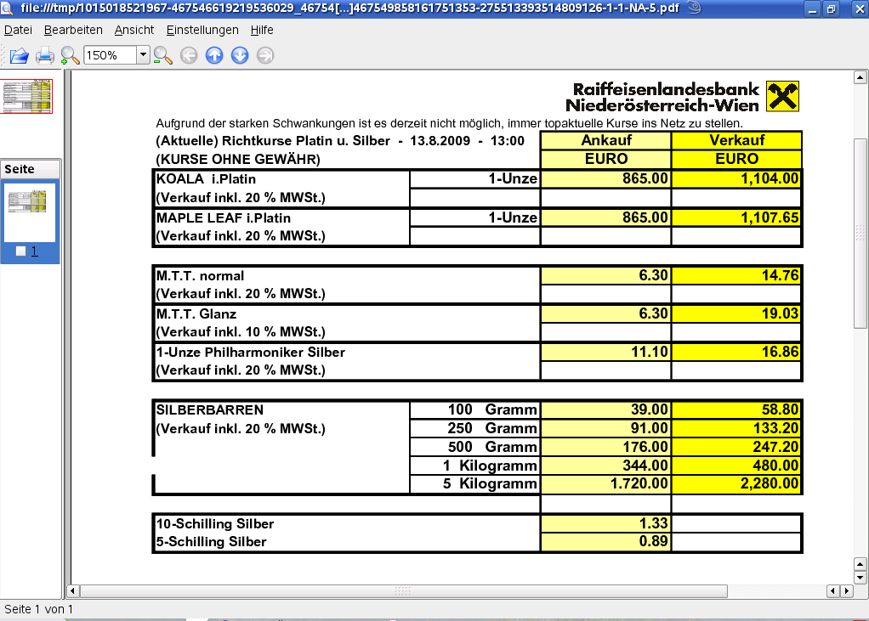Image resolution: width=869 pixels, height=621 pixels.
Task: Click M.T.T. Glanz row label
Action: pyautogui.click(x=196, y=313)
